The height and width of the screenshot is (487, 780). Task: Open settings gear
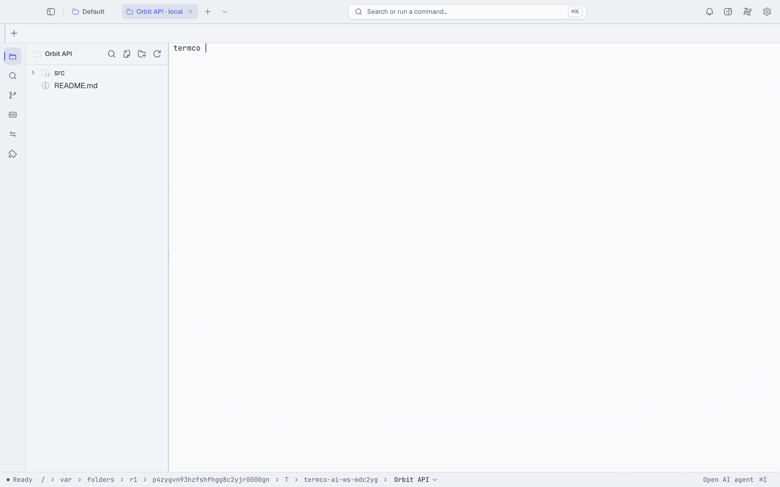pyautogui.click(x=767, y=12)
